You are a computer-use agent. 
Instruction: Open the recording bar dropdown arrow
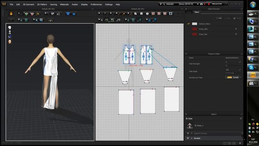(198, 4)
